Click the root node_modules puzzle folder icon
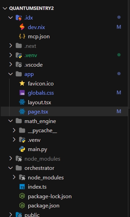Screen dimensions: 130x217 (19, 159)
